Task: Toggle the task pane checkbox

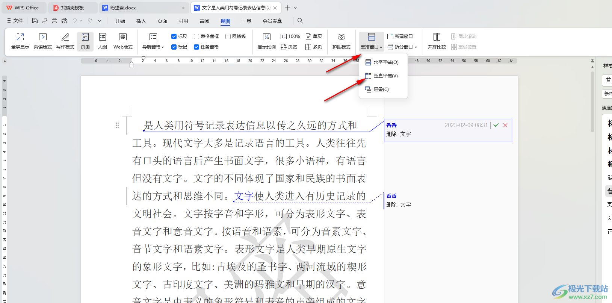Action: [x=196, y=47]
